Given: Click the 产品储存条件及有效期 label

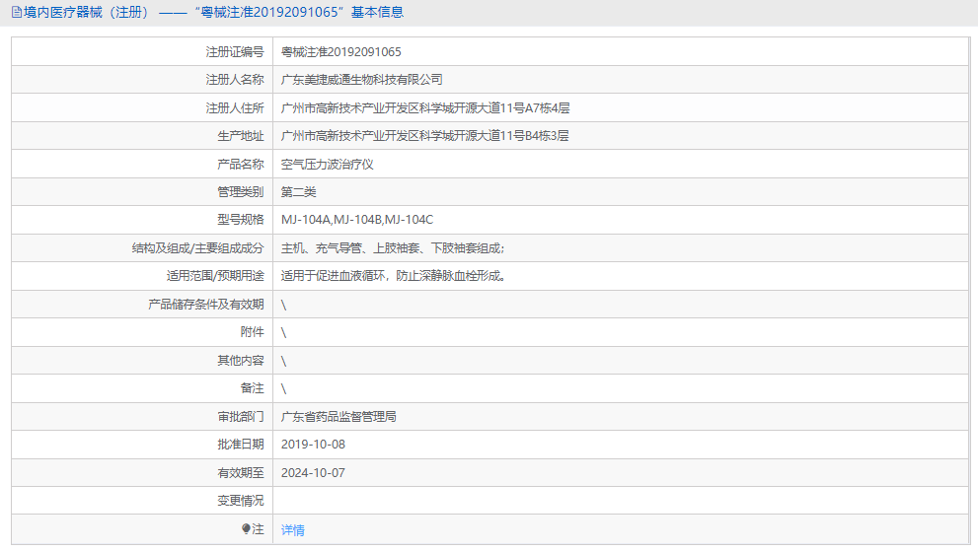Looking at the screenshot, I should tap(206, 305).
